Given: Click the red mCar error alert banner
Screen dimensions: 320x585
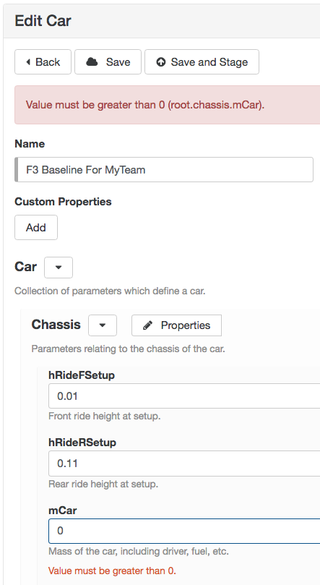Looking at the screenshot, I should [x=168, y=105].
